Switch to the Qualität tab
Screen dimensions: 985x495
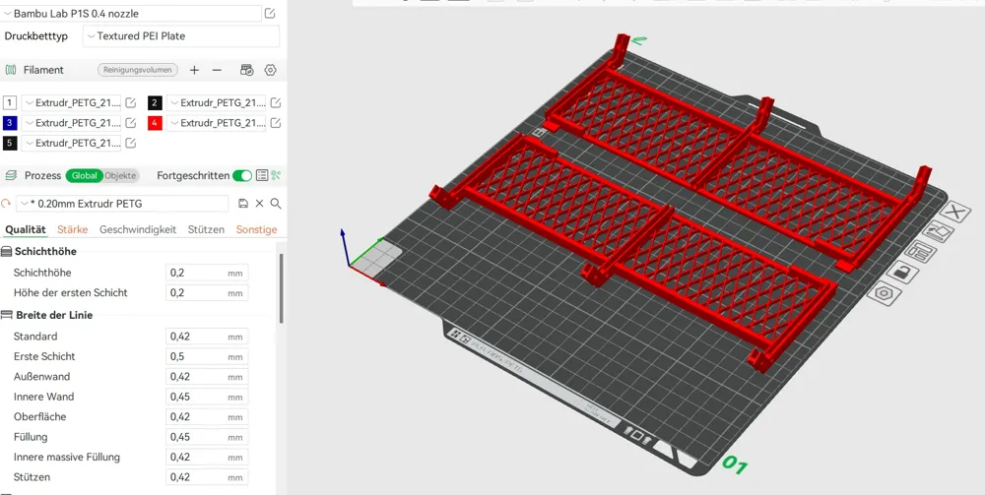pyautogui.click(x=26, y=229)
